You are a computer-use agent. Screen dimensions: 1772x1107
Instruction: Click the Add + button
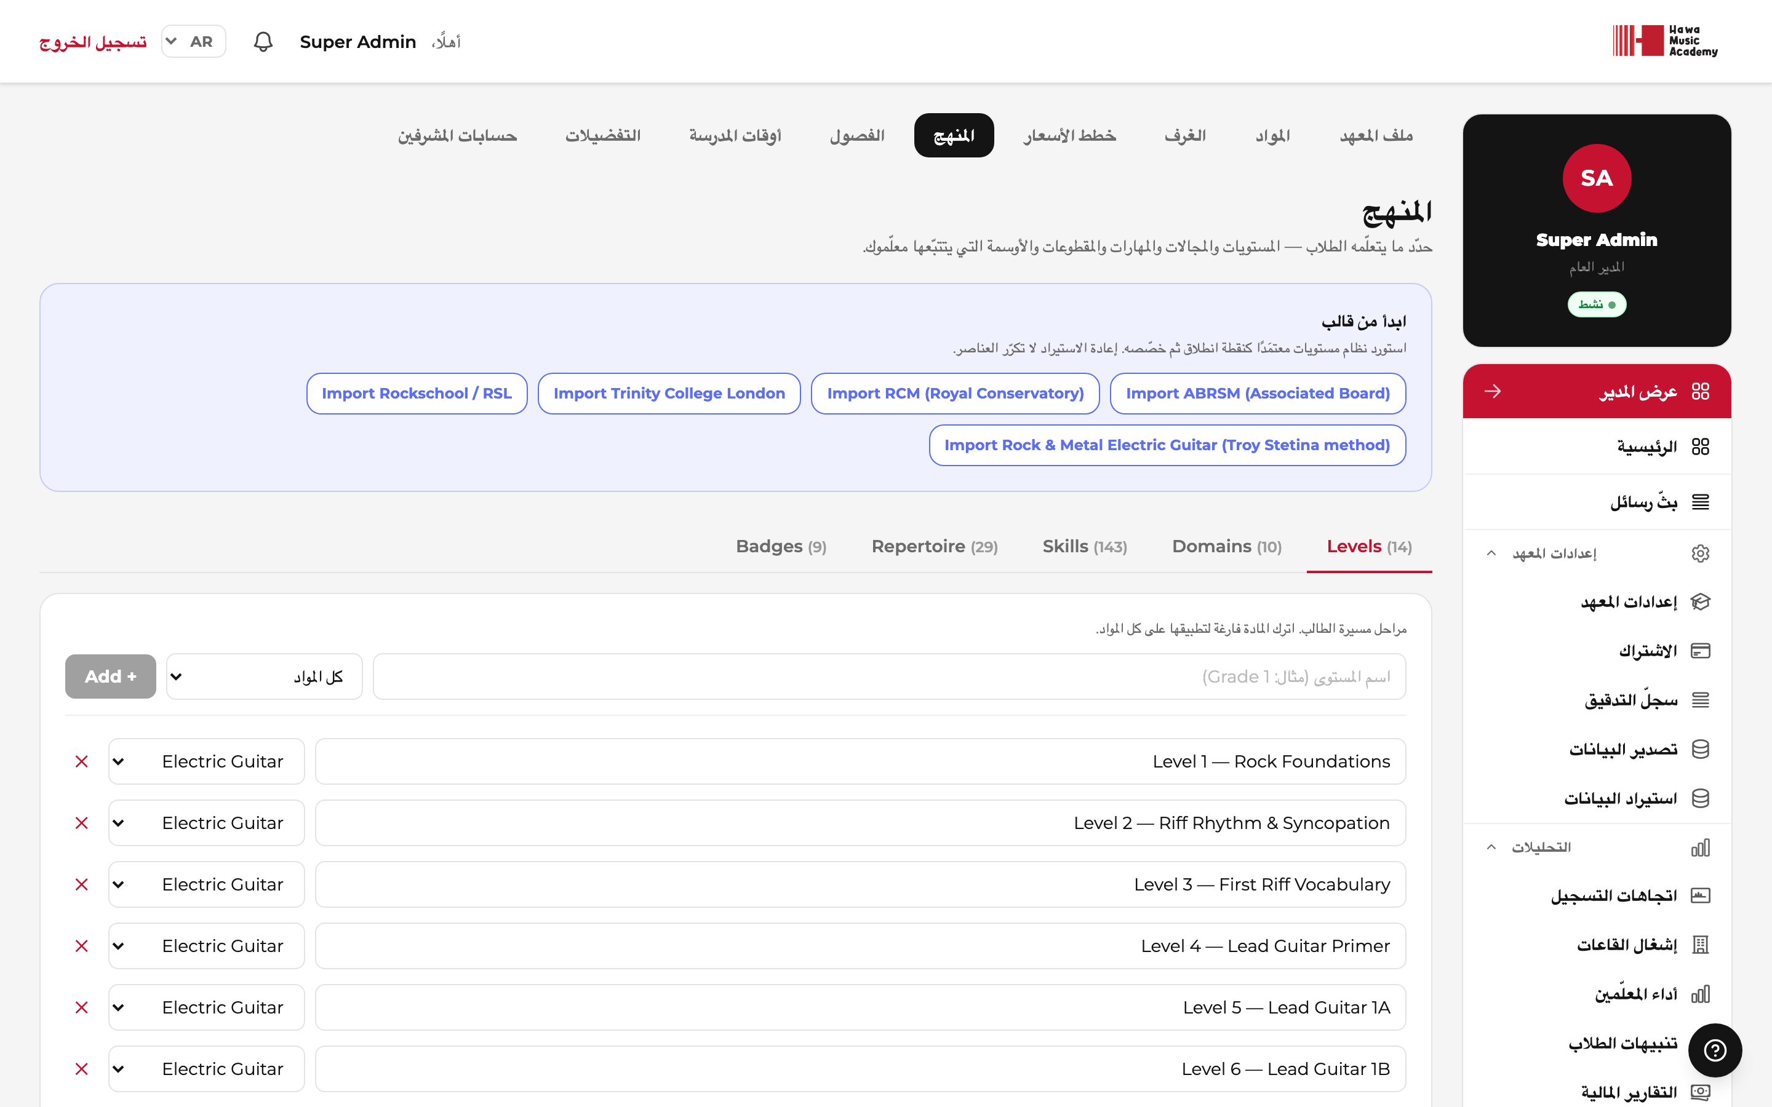(111, 676)
